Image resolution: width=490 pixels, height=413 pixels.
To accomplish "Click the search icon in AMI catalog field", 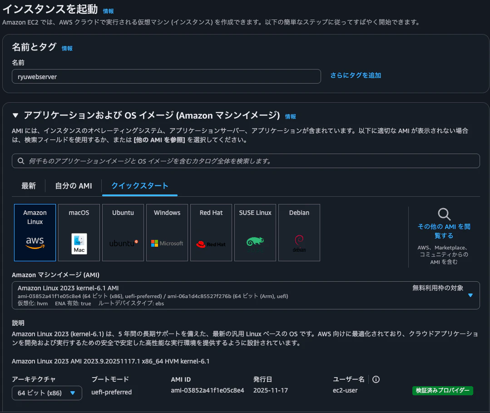I will click(x=21, y=161).
